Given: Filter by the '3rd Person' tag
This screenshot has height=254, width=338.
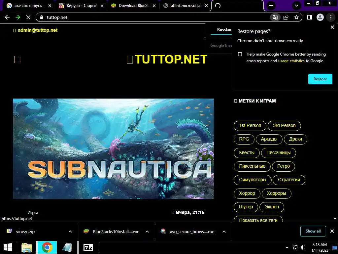Looking at the screenshot, I should (284, 126).
